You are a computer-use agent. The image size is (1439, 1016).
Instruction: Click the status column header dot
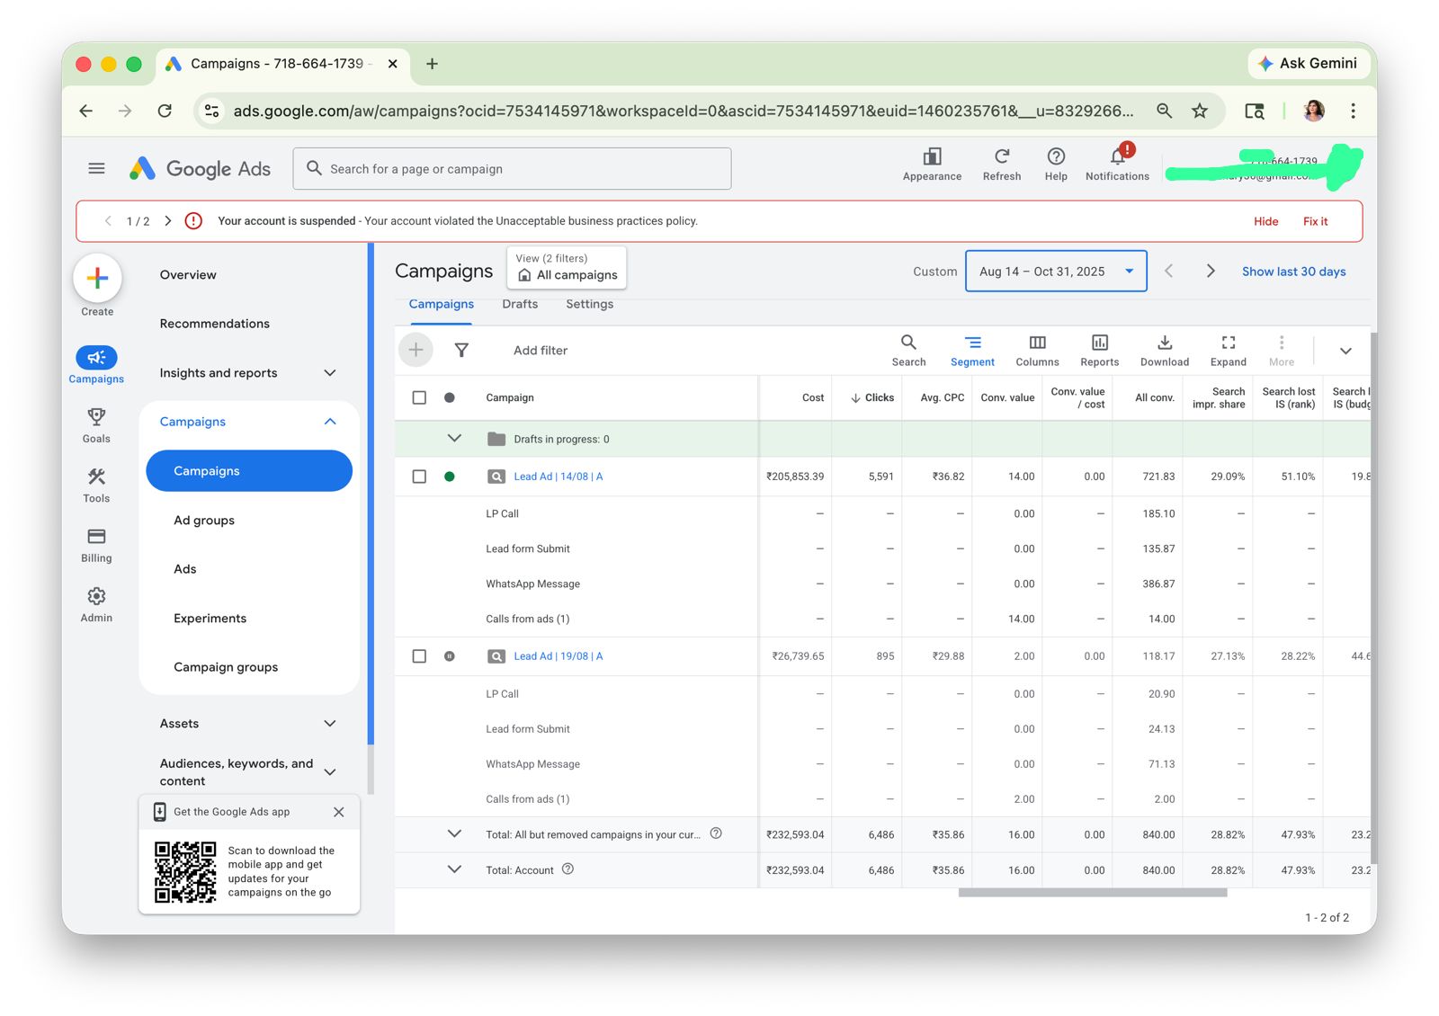pos(450,397)
